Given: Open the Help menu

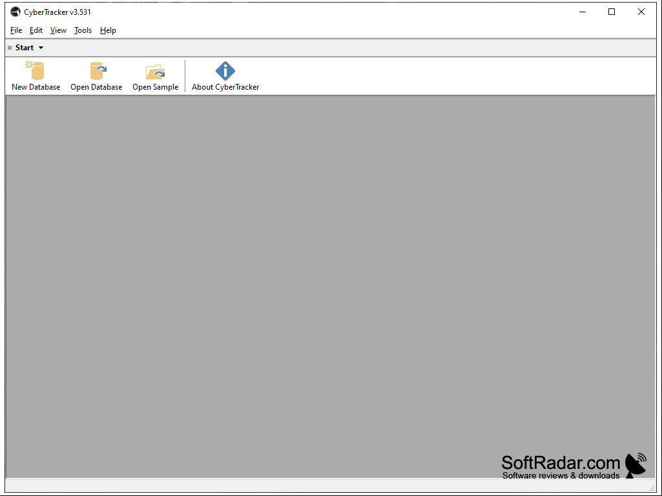Looking at the screenshot, I should [x=108, y=30].
